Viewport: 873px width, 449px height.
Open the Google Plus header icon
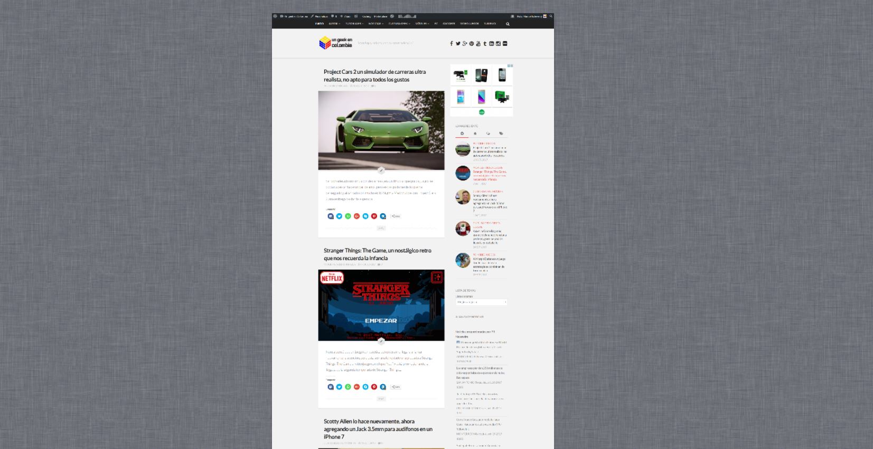tap(465, 44)
